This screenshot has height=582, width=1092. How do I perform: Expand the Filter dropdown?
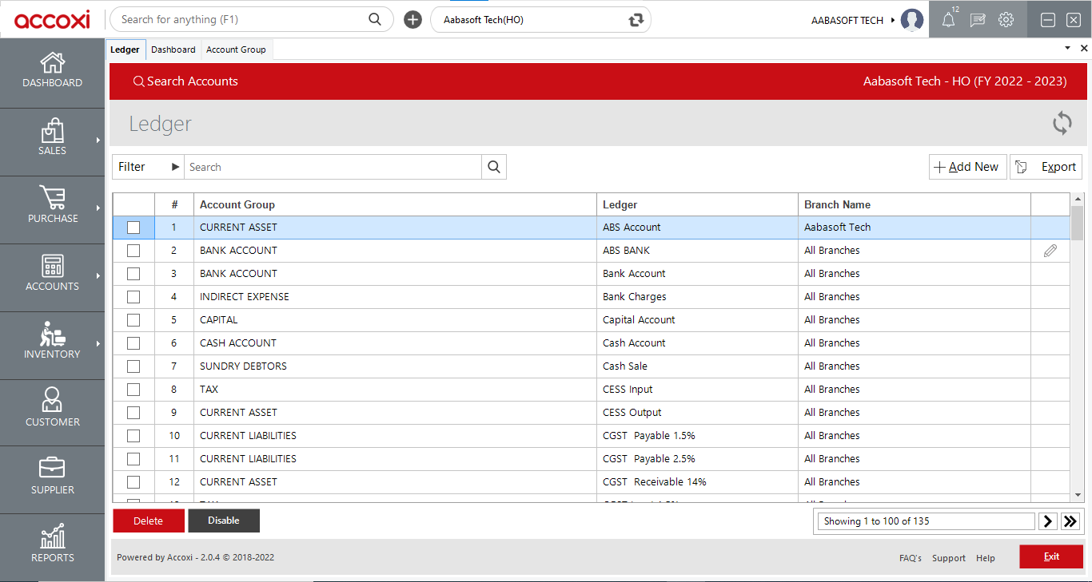pos(149,167)
